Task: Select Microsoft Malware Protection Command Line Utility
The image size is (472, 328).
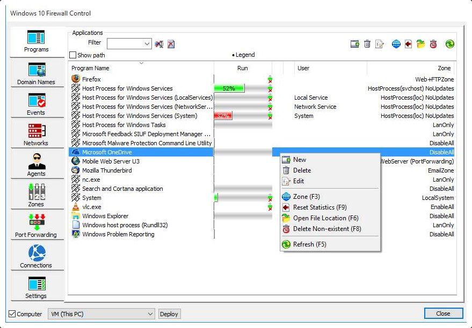Action: tap(261, 143)
